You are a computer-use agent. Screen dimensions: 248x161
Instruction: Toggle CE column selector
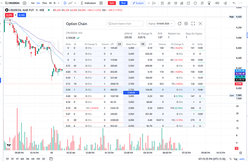point(119,44)
